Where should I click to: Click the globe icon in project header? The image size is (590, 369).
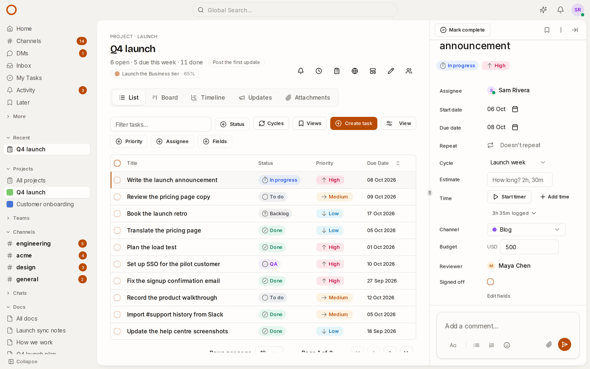point(355,71)
